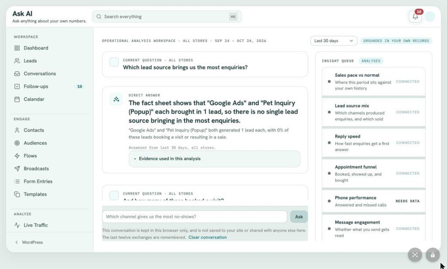Open the user avatar circle

tap(430, 17)
